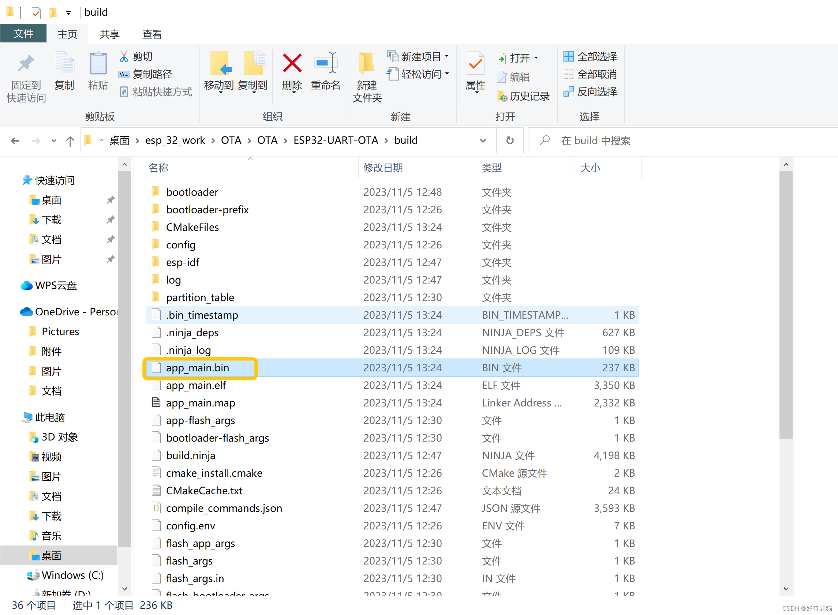Click Select none in the ribbon
The height and width of the screenshot is (615, 838).
(590, 74)
